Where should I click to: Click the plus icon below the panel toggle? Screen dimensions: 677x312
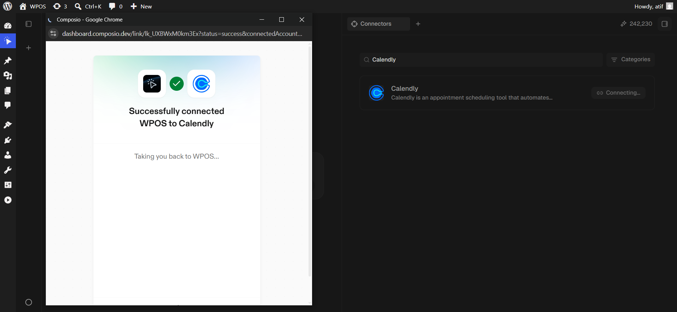(29, 48)
